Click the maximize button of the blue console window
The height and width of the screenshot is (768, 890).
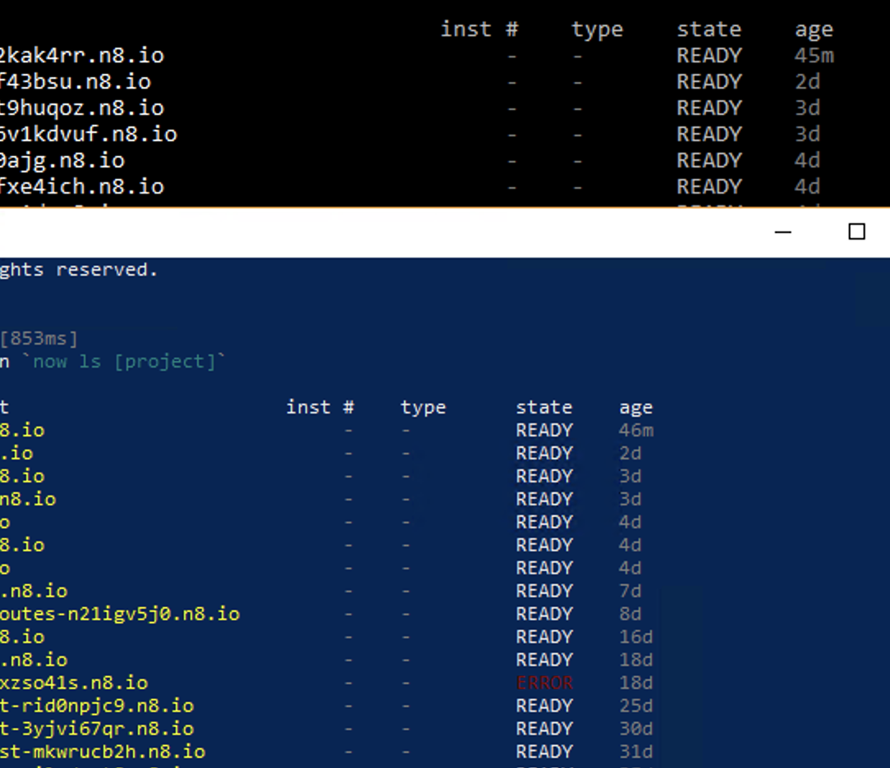(856, 232)
